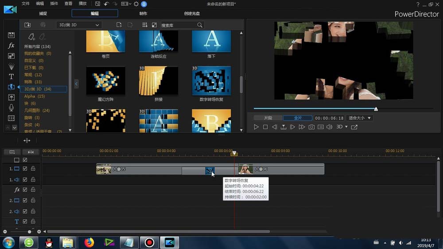This screenshot has width=443, height=249.
Task: Open the 3D/类 3D filter dropdown
Action: [x=79, y=25]
